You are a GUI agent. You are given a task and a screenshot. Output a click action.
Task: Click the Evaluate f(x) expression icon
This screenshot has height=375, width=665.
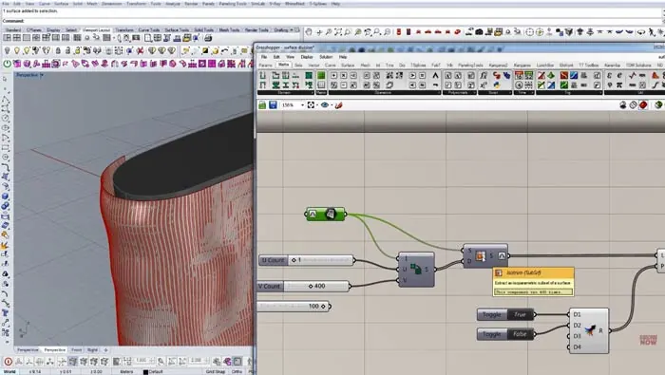[x=484, y=75]
